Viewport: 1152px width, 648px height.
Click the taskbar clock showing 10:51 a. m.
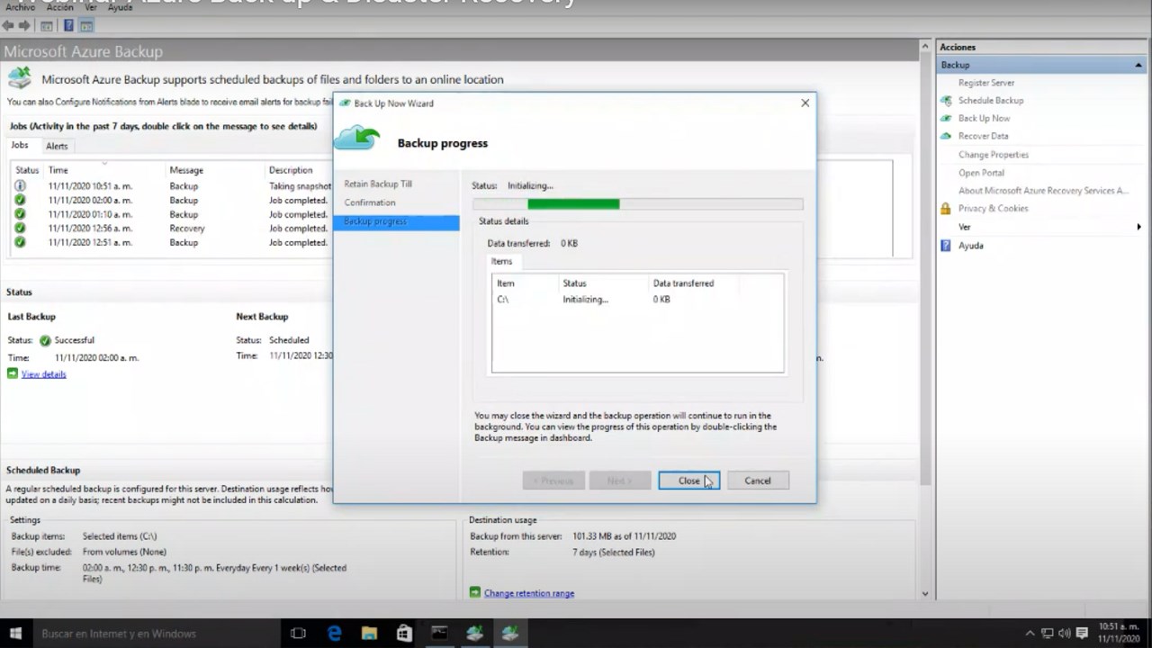[1120, 634]
